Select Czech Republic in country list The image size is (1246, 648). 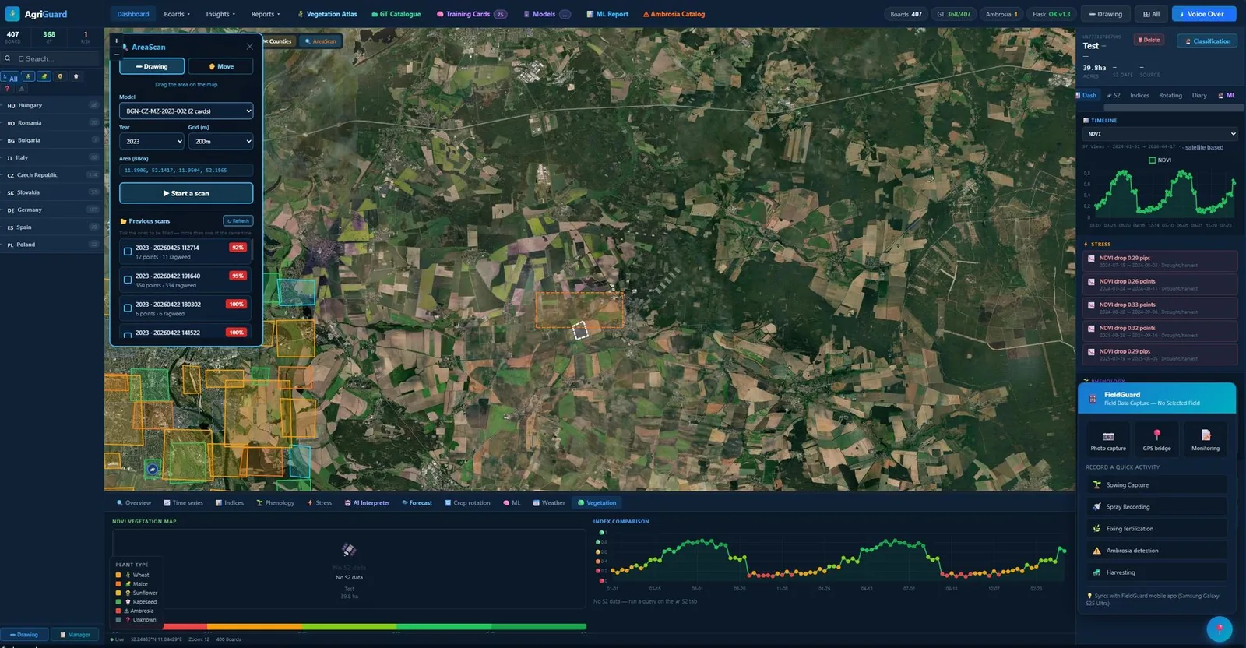click(52, 175)
